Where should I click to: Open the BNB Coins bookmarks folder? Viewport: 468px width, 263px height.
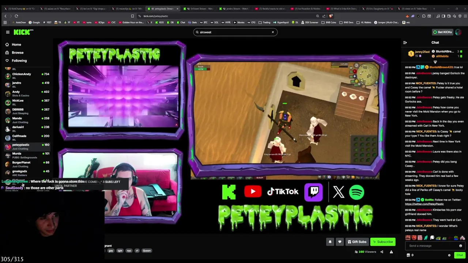pyautogui.click(x=329, y=23)
